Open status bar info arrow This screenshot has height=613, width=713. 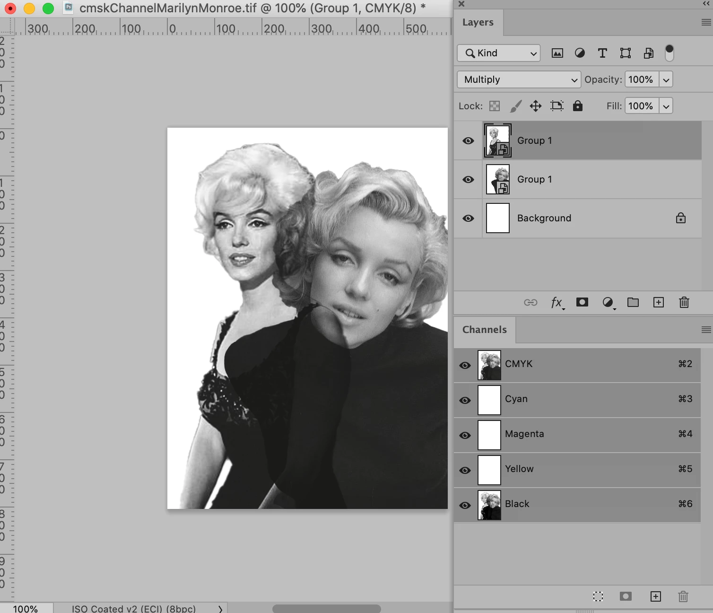(220, 609)
